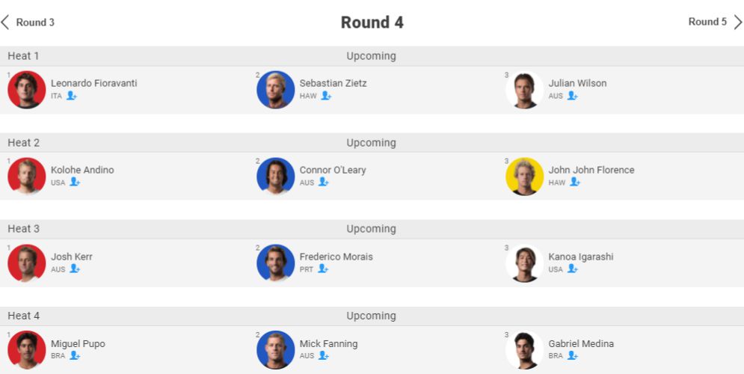Click the Heat 4 header label

tap(24, 316)
